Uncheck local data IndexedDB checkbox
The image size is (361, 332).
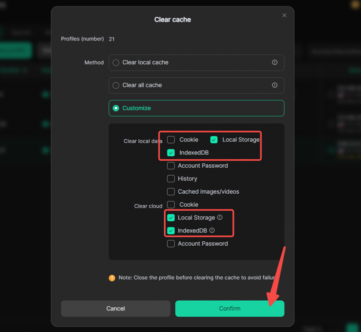click(x=171, y=152)
